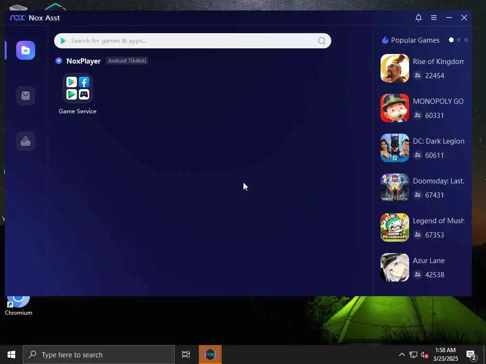Click the 60331 player count
Image resolution: width=486 pixels, height=364 pixels.
(x=435, y=116)
